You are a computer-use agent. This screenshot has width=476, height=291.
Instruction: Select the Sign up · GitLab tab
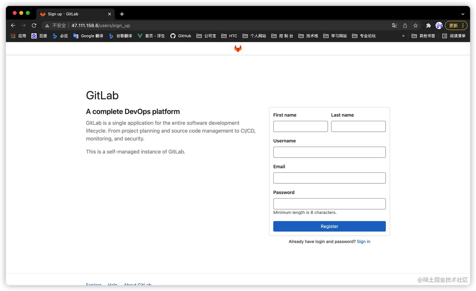(x=76, y=14)
